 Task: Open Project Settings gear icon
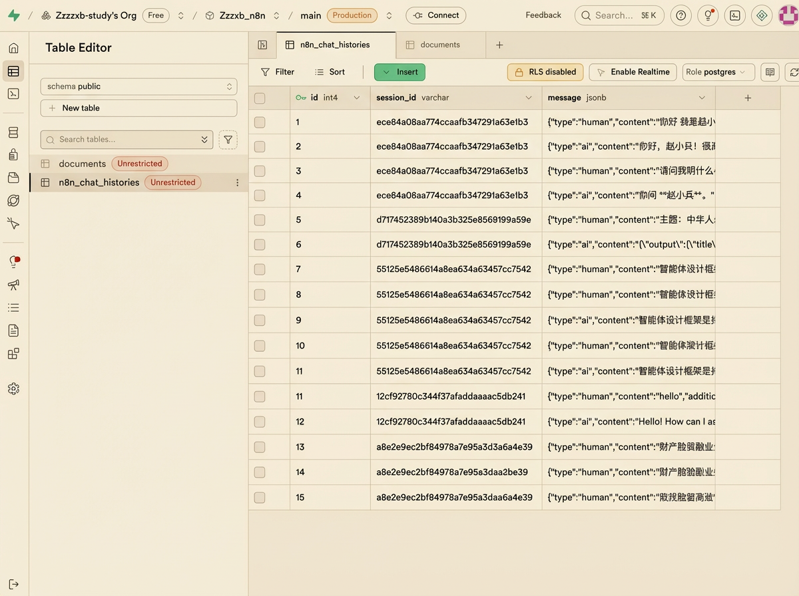[x=13, y=388]
